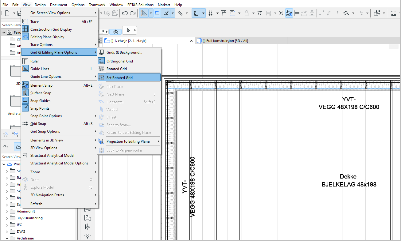
Task: Click the Redo arrow in the toolbar
Action: pyautogui.click(x=133, y=13)
